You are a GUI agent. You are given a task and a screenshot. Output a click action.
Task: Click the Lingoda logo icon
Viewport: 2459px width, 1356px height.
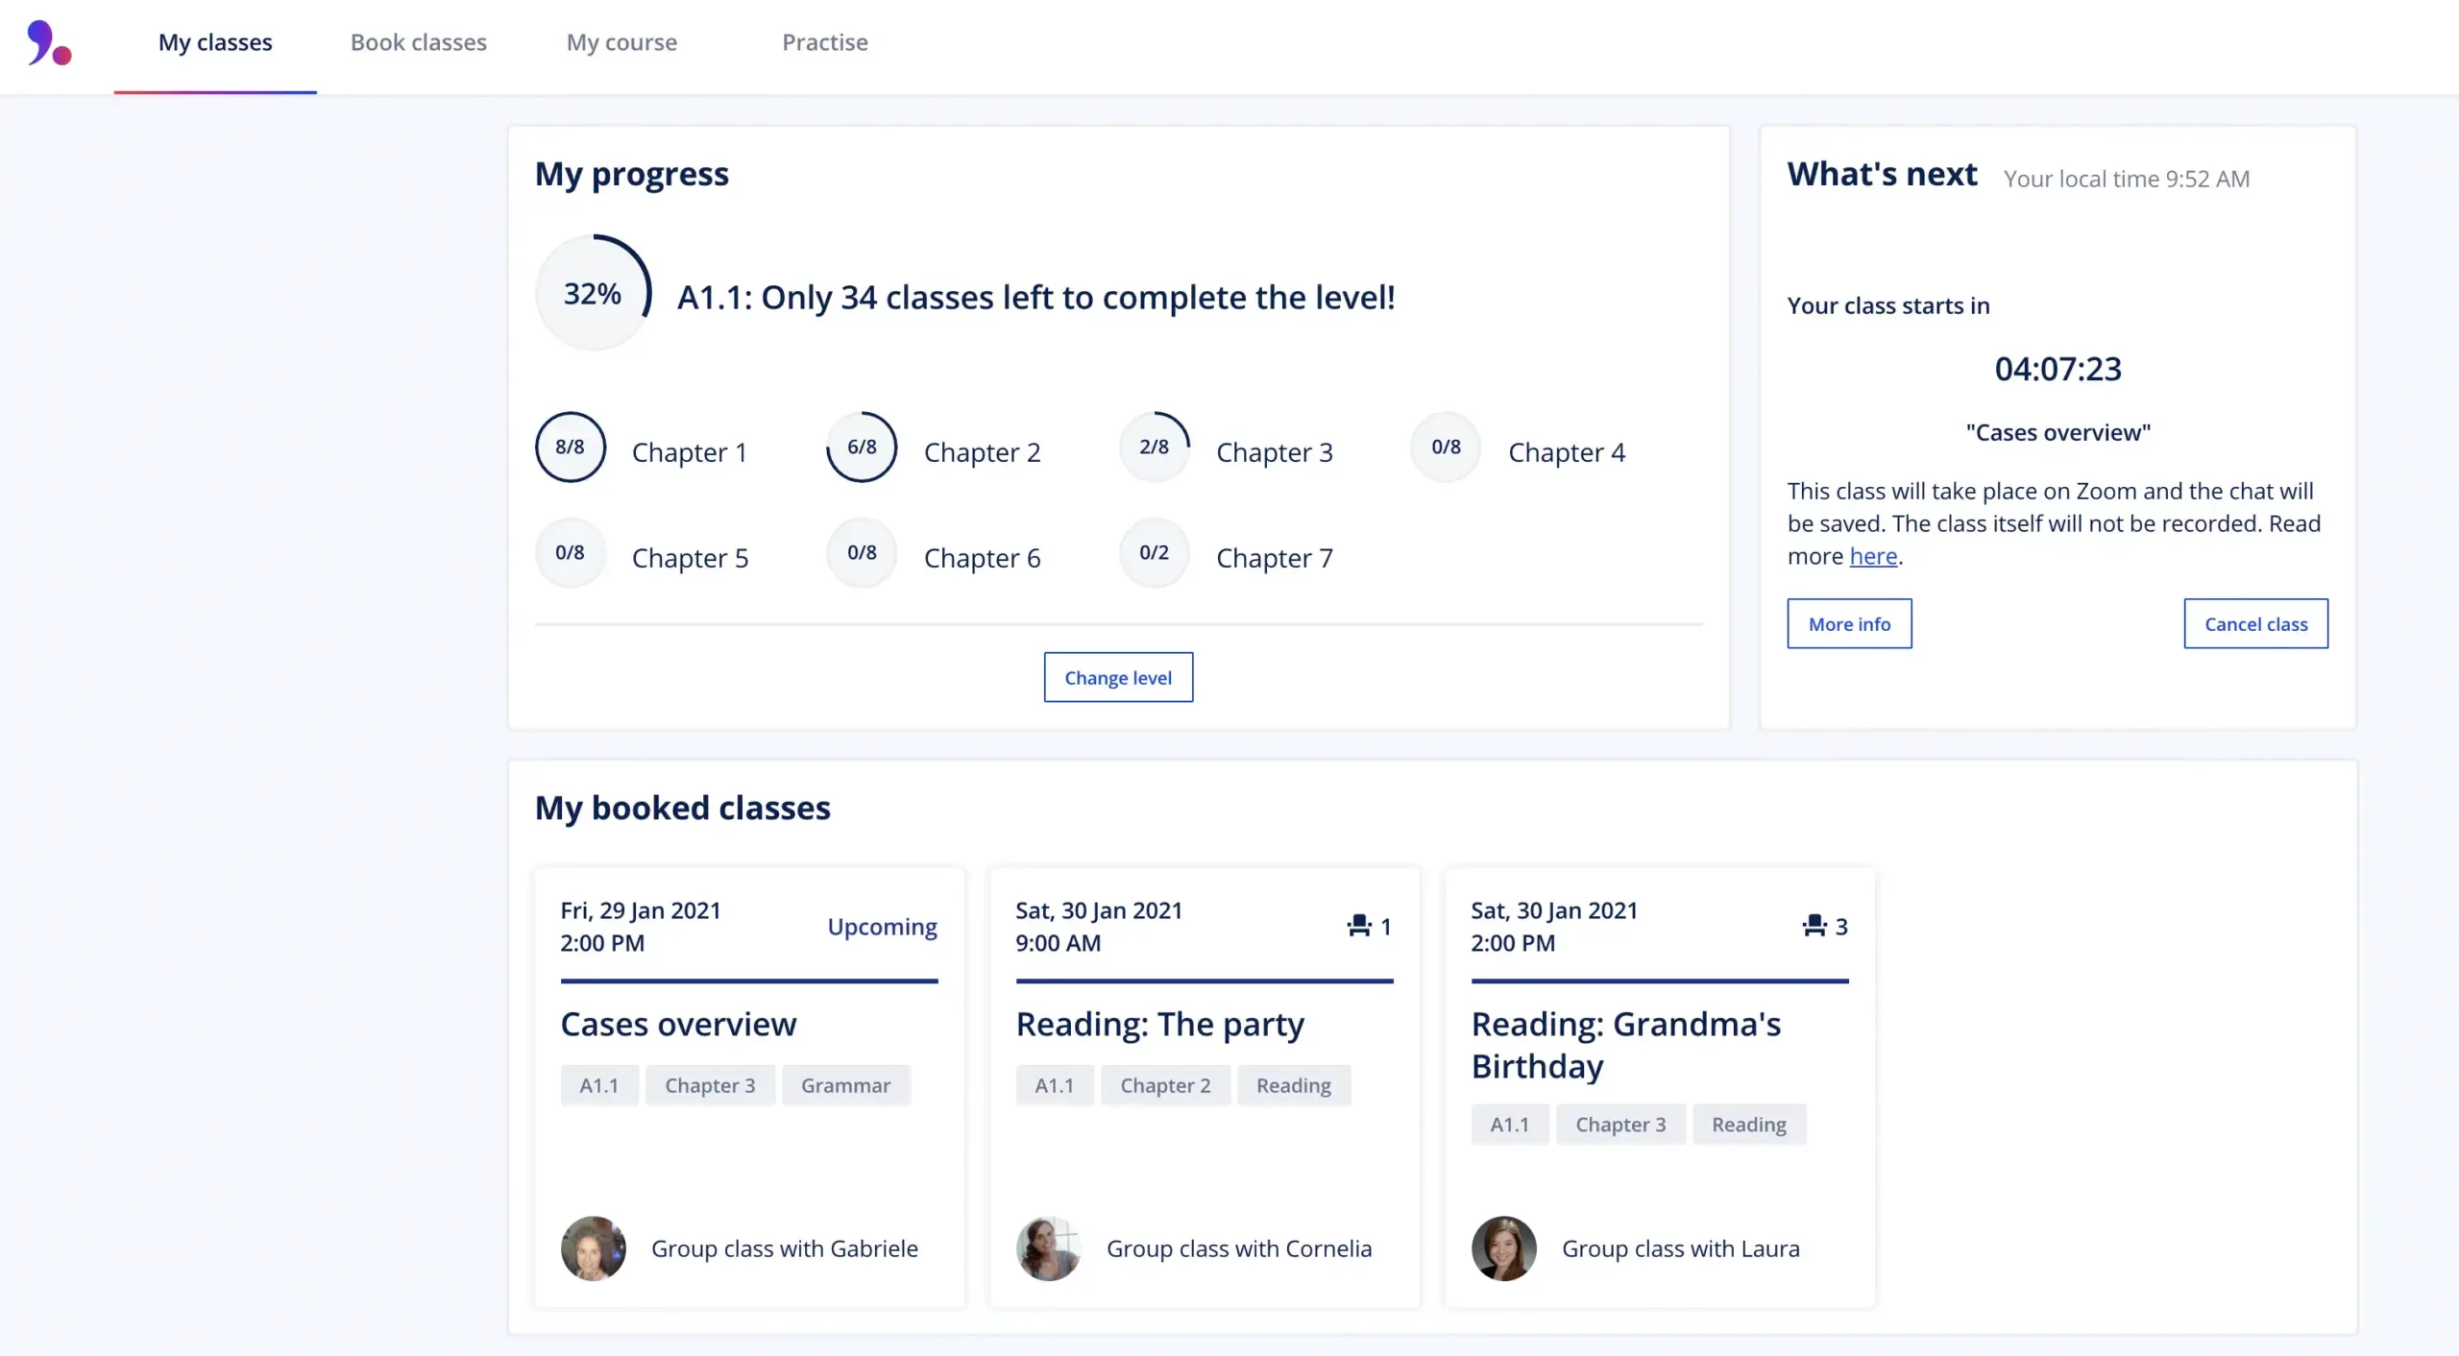(49, 42)
